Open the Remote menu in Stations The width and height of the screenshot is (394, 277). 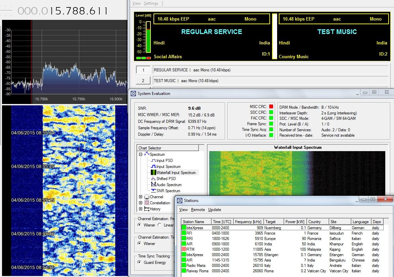[198, 210]
